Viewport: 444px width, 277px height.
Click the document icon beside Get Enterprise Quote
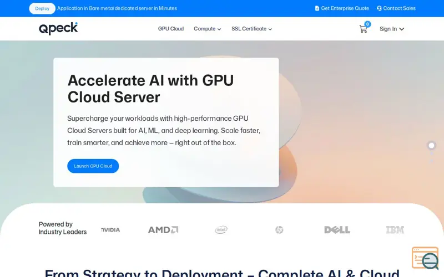(317, 8)
